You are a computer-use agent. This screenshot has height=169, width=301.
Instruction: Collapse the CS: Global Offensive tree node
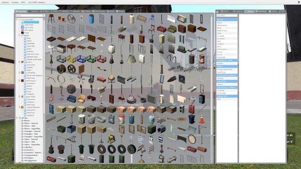pos(19,108)
